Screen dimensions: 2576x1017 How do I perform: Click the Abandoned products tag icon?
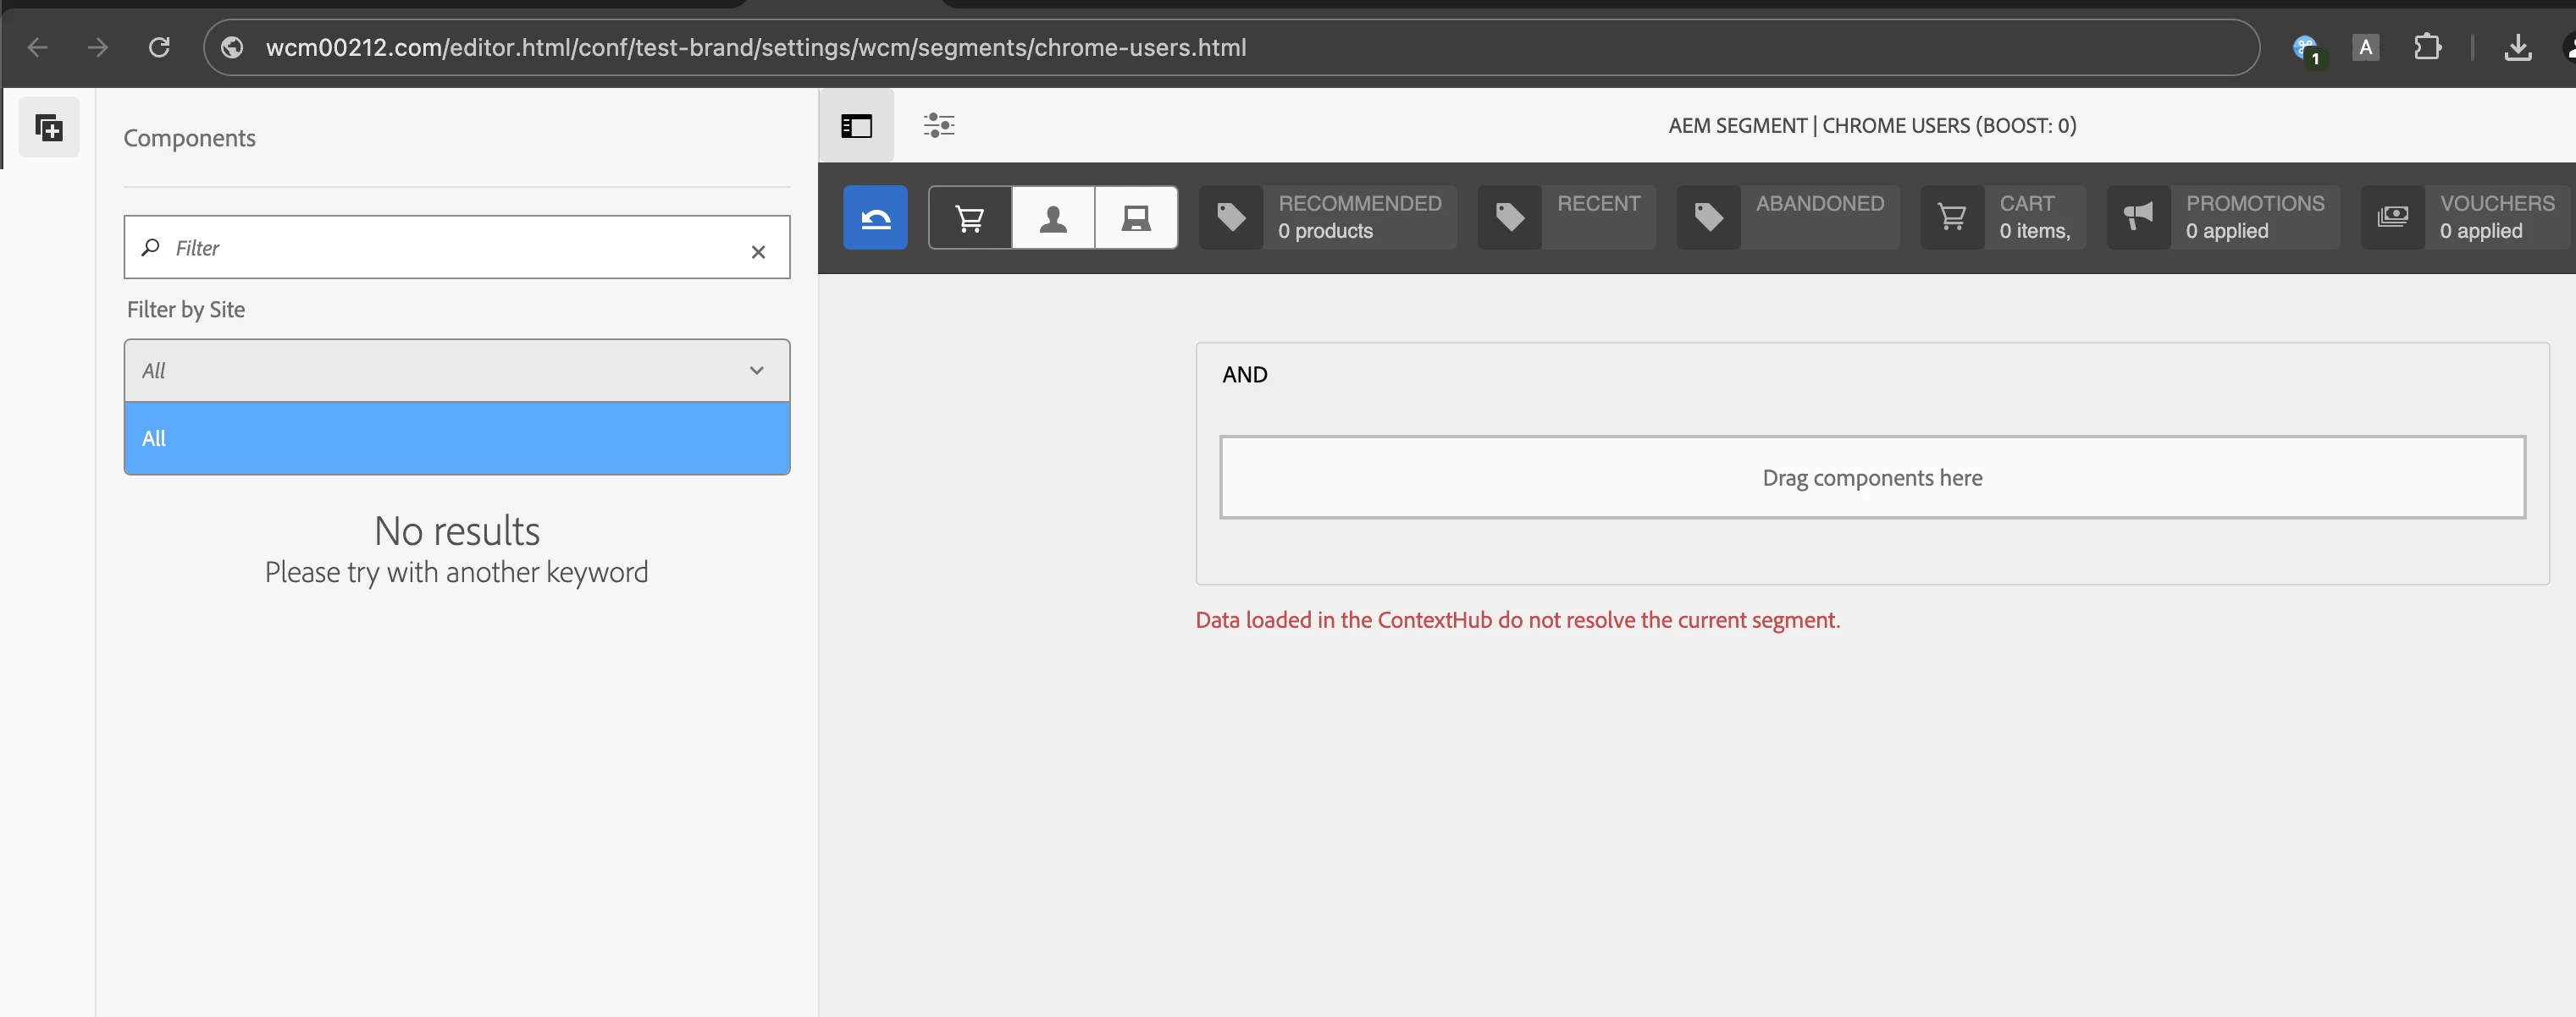point(1708,217)
